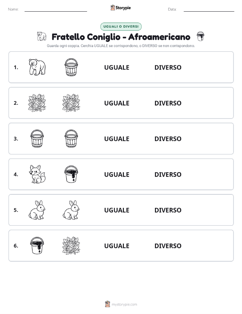Viewport: 242px width, 314px height.
Task: Choose DIVERSO for row 4
Action: pyautogui.click(x=168, y=174)
